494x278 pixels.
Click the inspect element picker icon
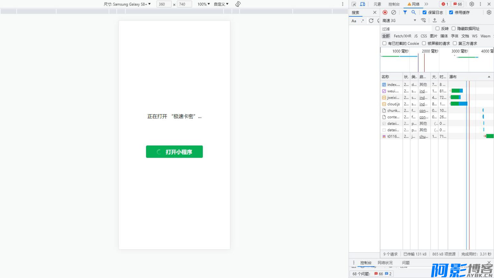point(354,4)
